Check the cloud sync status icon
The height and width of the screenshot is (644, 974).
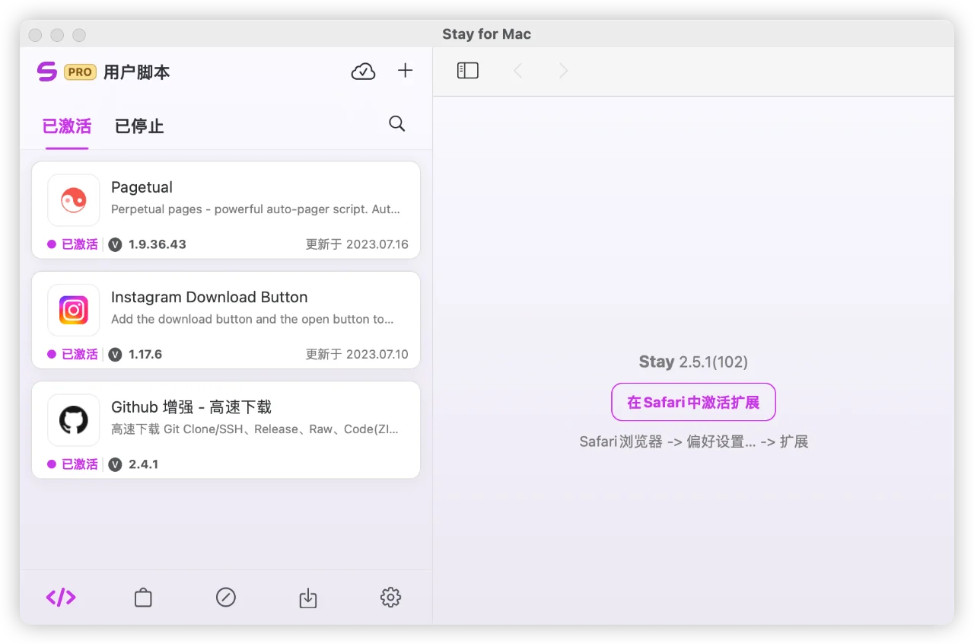point(363,70)
